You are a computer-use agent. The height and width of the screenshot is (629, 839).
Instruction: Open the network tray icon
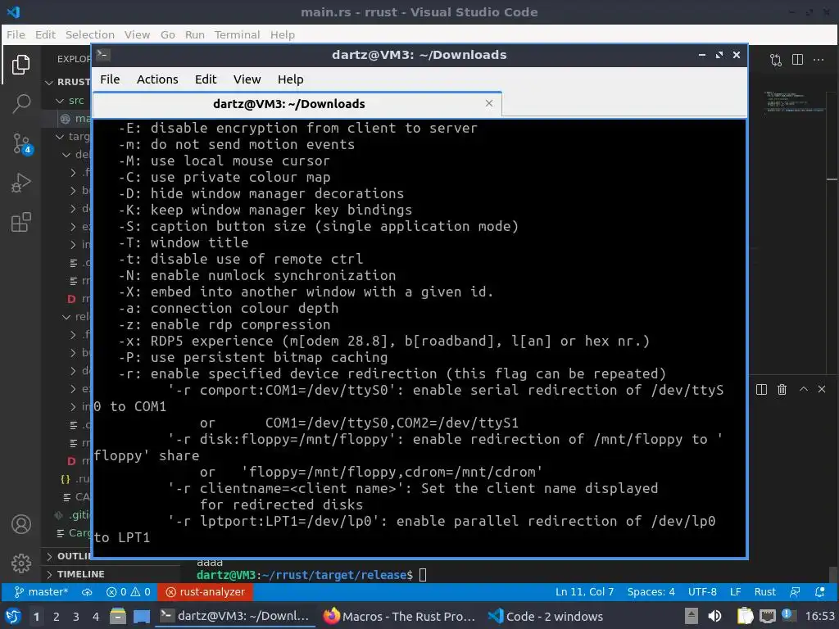tap(768, 617)
